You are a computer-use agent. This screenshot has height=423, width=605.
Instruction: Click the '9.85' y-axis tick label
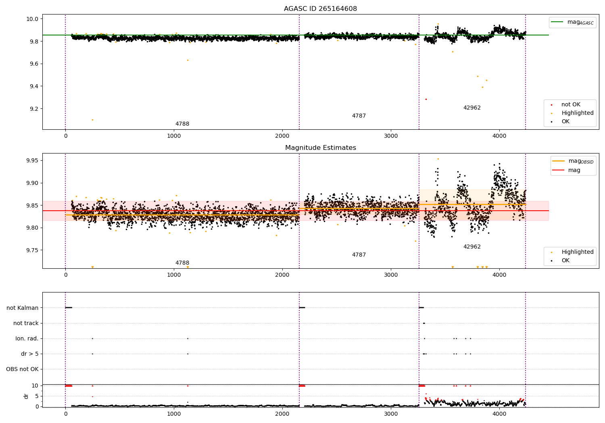tap(33, 205)
